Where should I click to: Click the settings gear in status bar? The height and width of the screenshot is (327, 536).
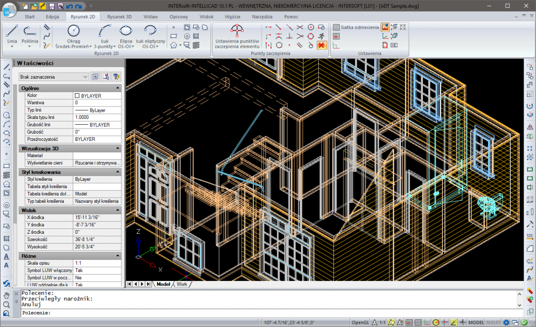tap(506, 322)
